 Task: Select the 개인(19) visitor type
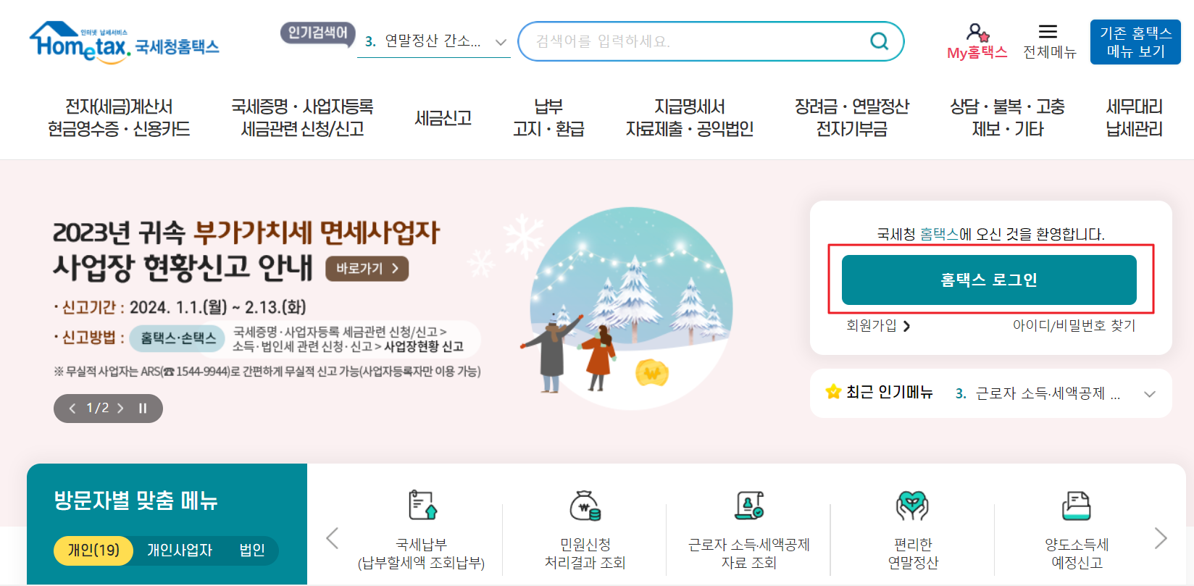coord(93,551)
